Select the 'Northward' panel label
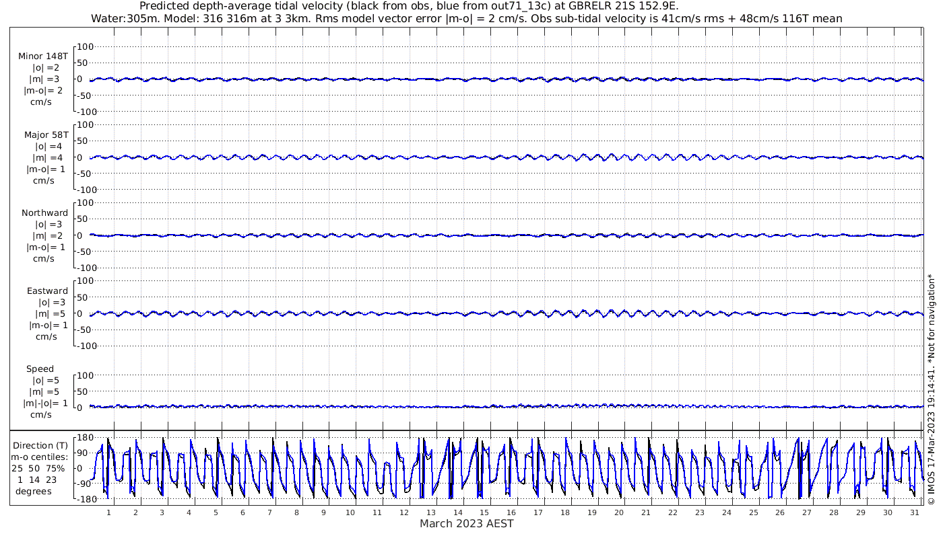Viewport: 943px width, 538px height. point(44,213)
